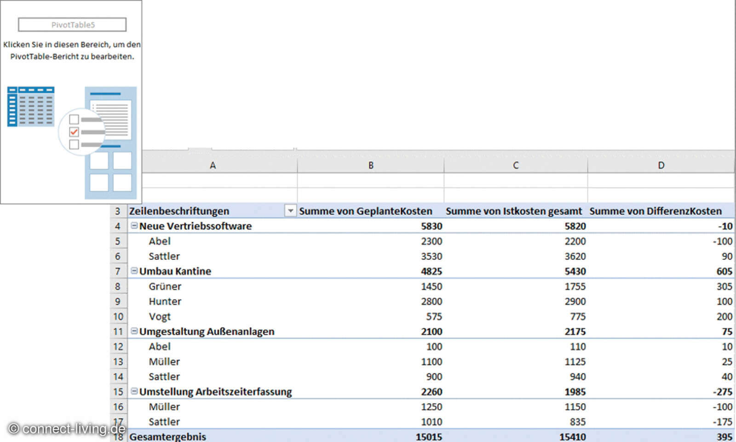Select row header 18
Viewport: 736px width, 442px height.
pyautogui.click(x=118, y=436)
